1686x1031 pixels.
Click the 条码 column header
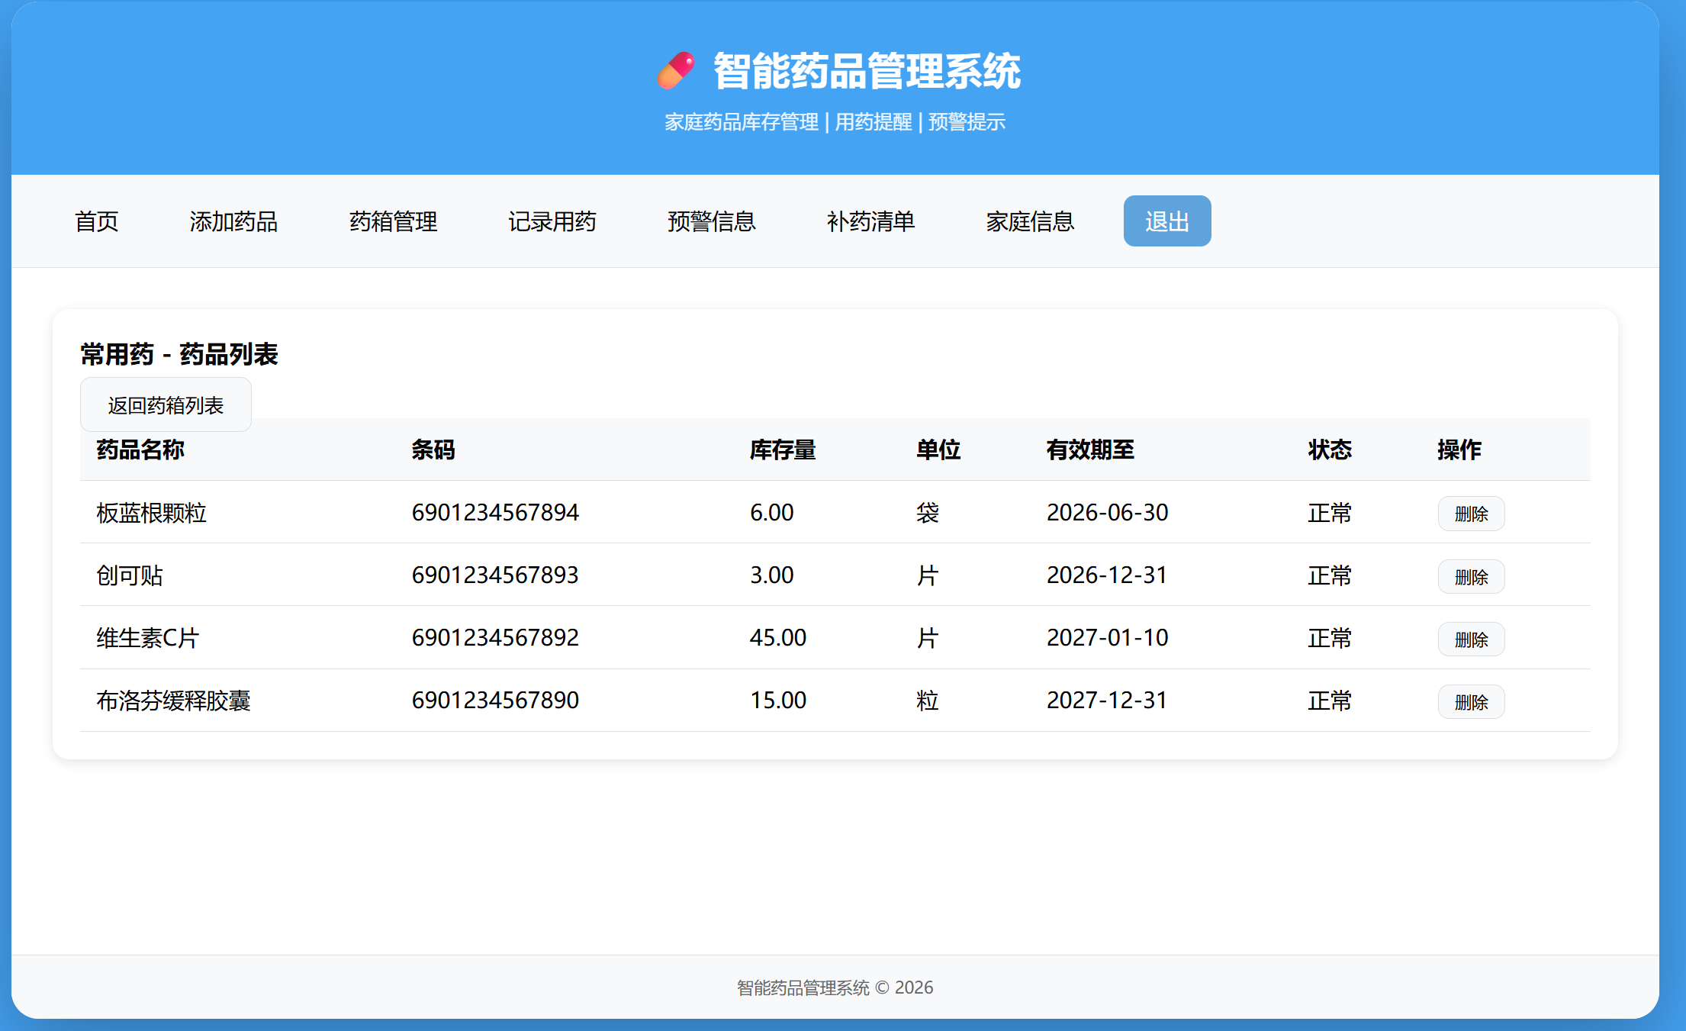click(x=433, y=450)
